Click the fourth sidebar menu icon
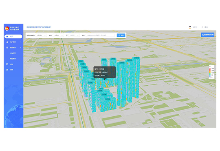This screenshot has width=220, height=151. [7, 64]
